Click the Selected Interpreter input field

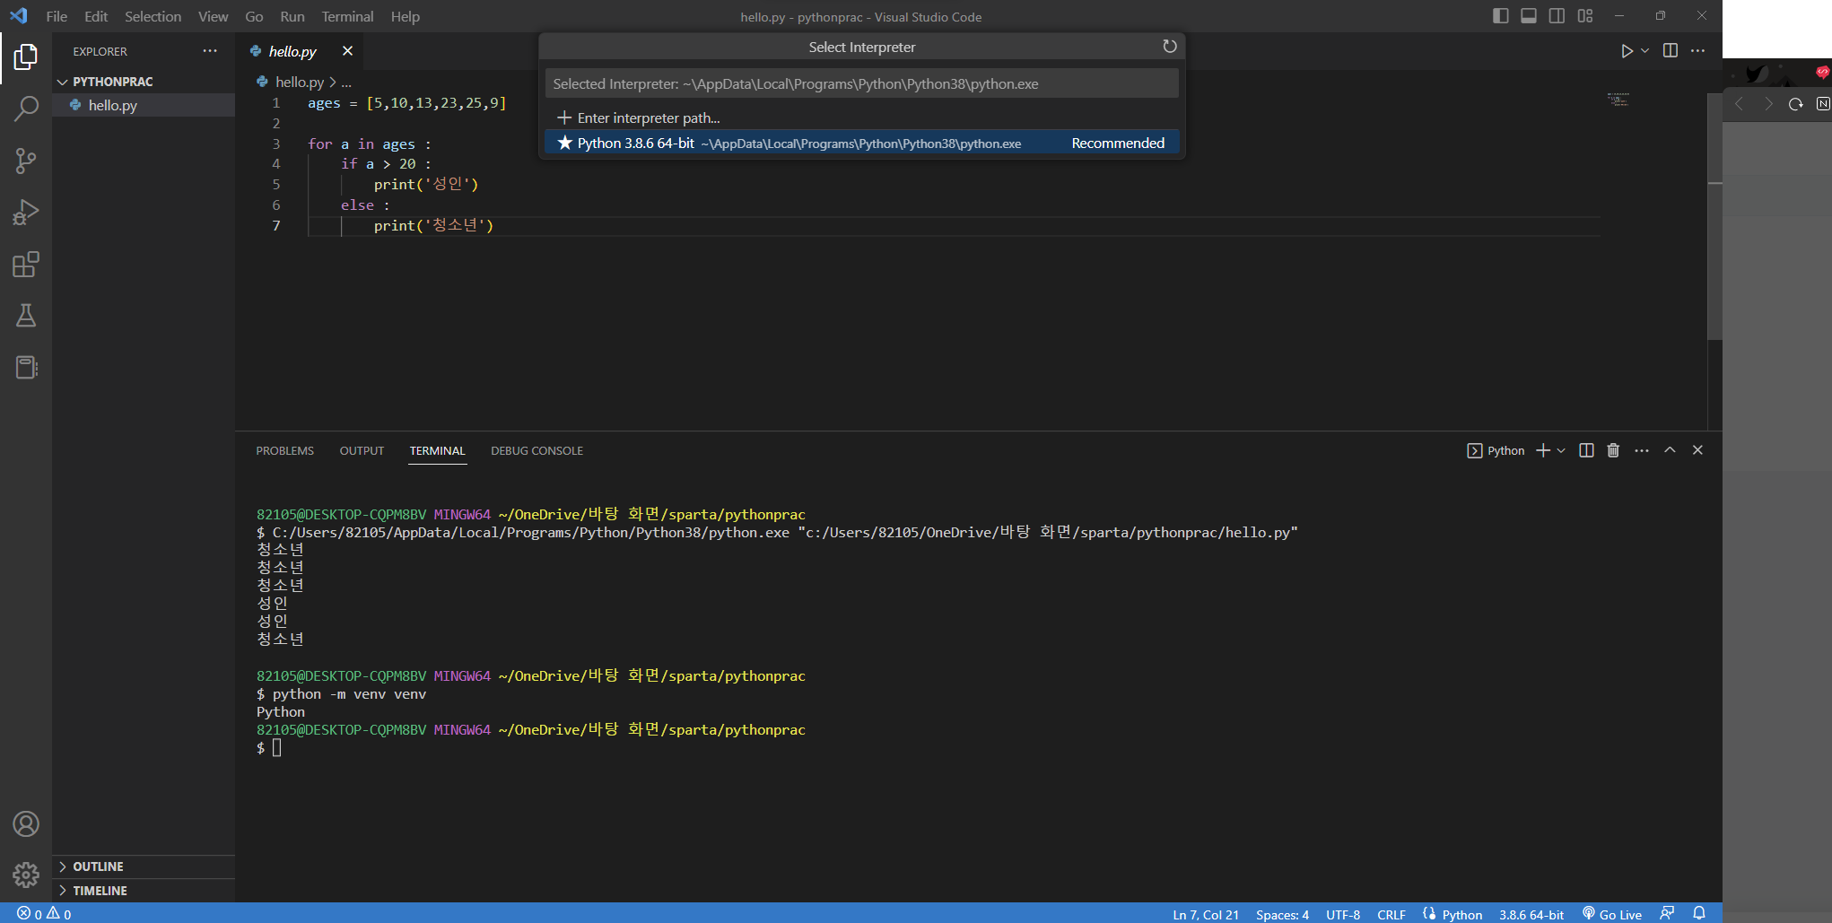click(x=861, y=83)
